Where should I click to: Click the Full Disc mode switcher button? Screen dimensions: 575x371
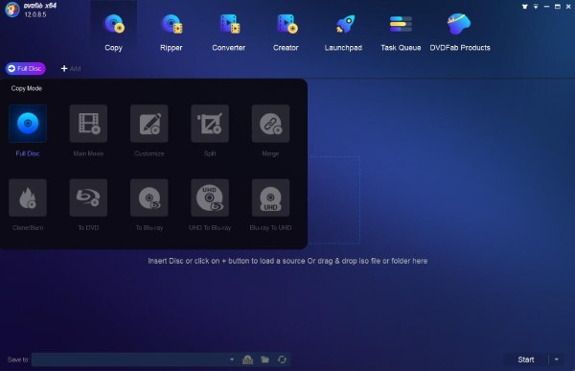25,69
